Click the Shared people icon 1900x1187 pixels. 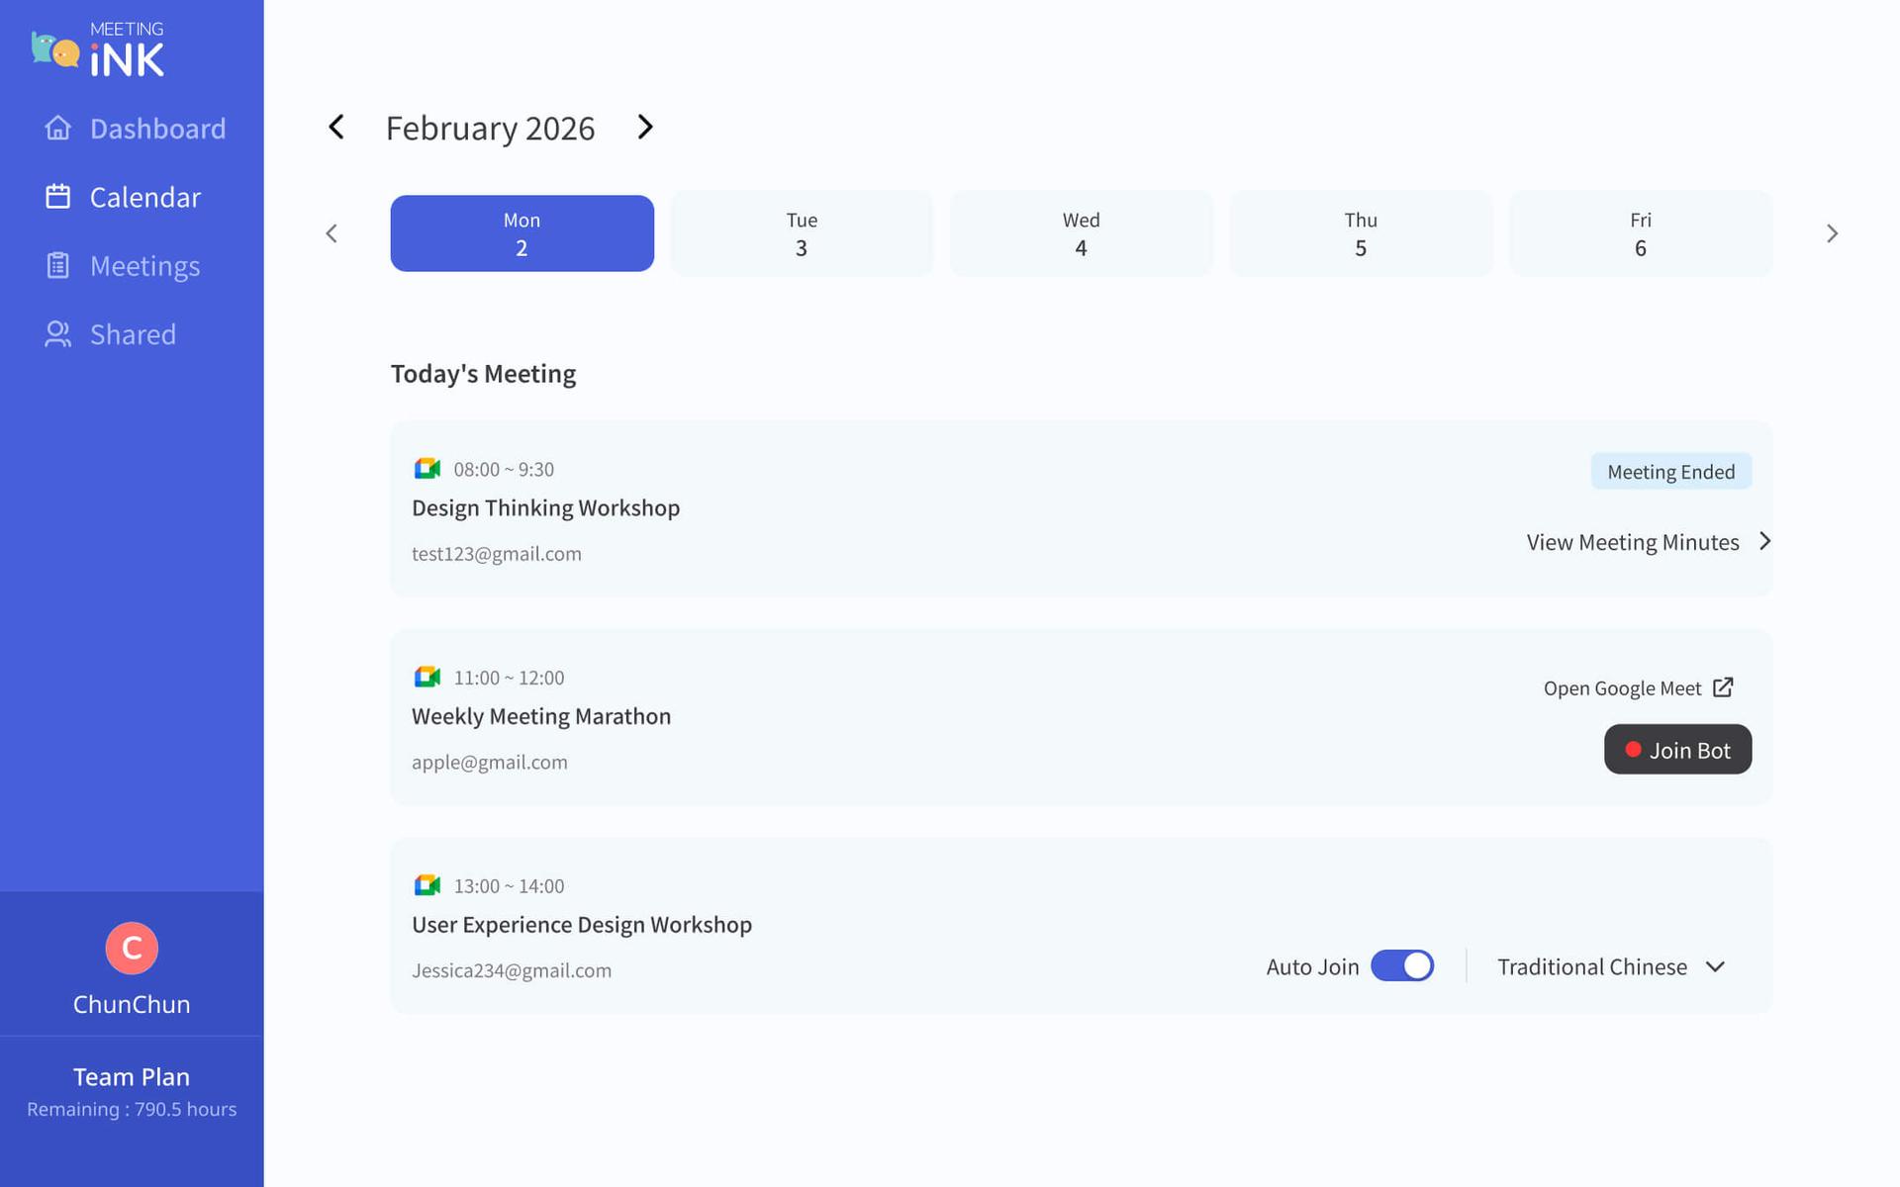57,334
